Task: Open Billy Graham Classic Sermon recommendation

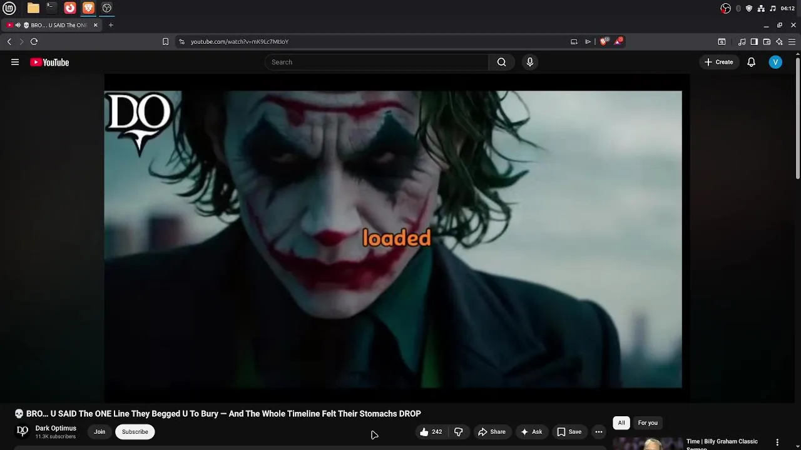Action: (722, 443)
